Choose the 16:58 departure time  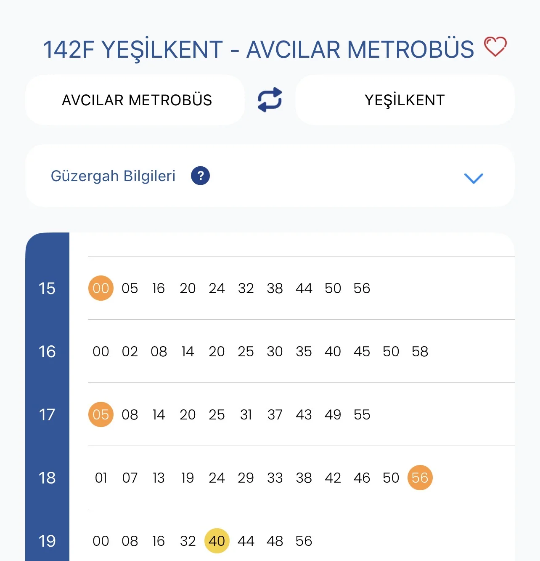[420, 351]
